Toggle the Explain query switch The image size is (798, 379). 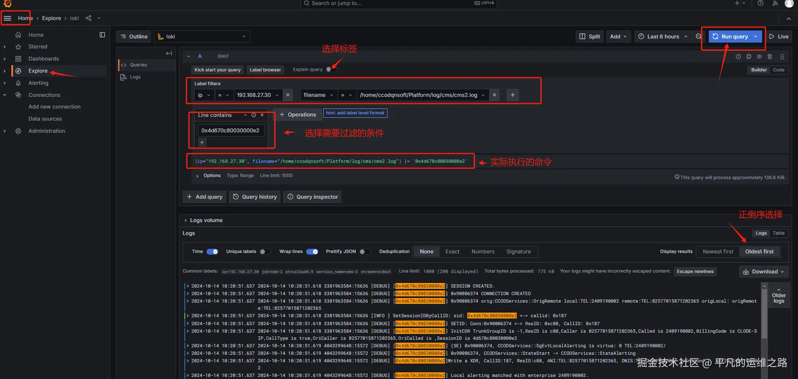(x=331, y=70)
